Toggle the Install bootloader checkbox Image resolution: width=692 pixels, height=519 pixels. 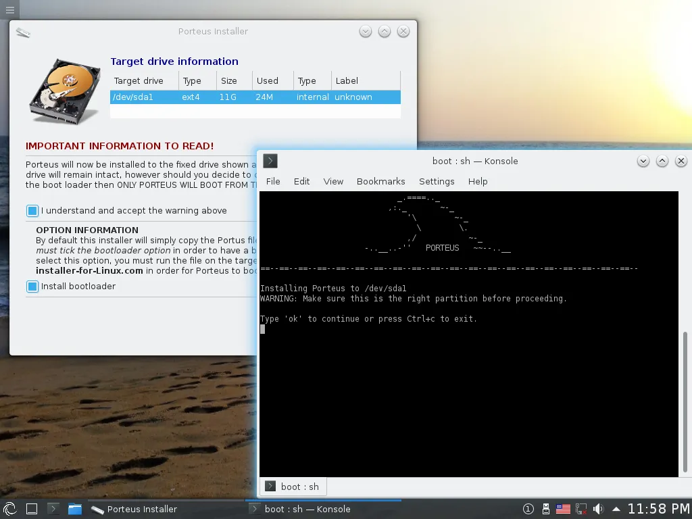pos(32,287)
